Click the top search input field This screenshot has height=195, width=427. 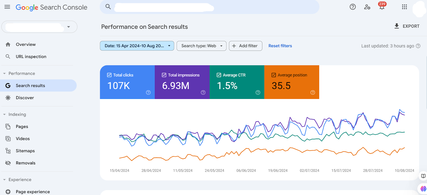pos(209,7)
